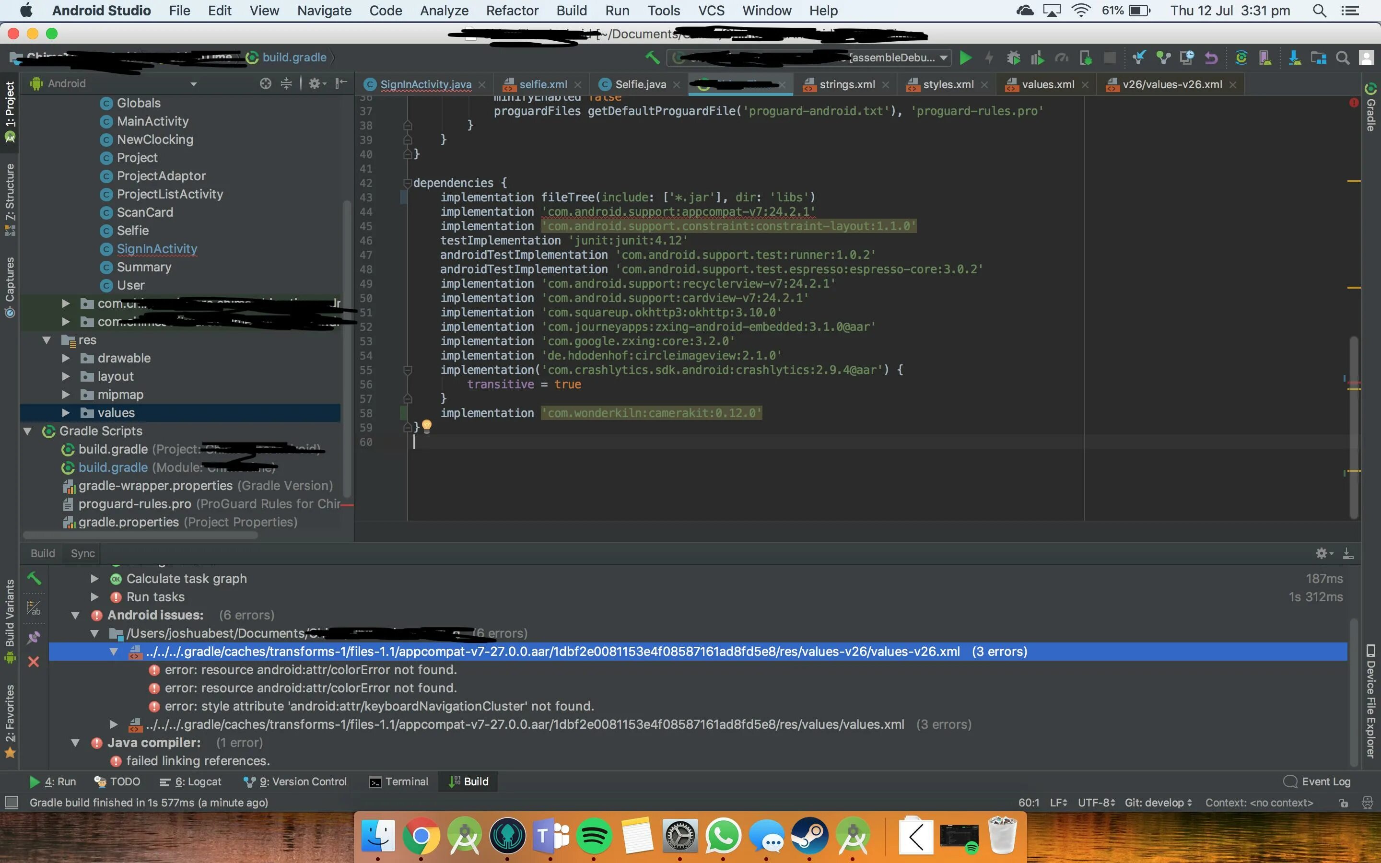Image resolution: width=1381 pixels, height=863 pixels.
Task: Expand the drawable folder
Action: 66,359
